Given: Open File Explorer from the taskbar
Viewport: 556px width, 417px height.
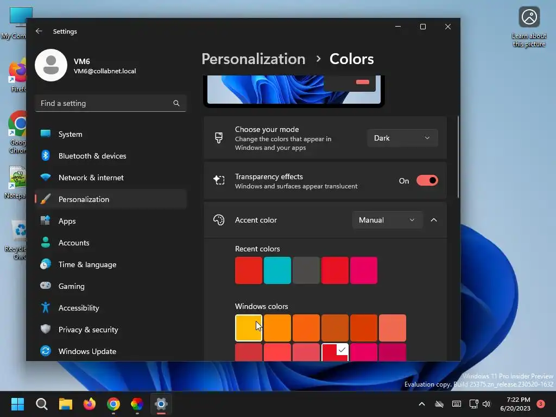Looking at the screenshot, I should [x=66, y=404].
